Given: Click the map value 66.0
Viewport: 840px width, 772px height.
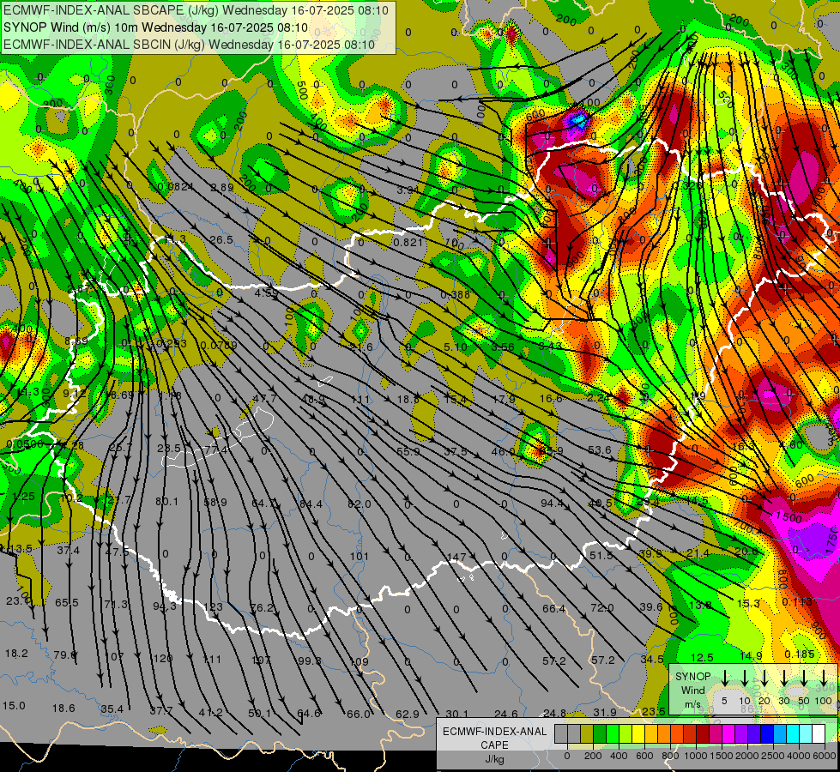Looking at the screenshot, I should tap(359, 714).
